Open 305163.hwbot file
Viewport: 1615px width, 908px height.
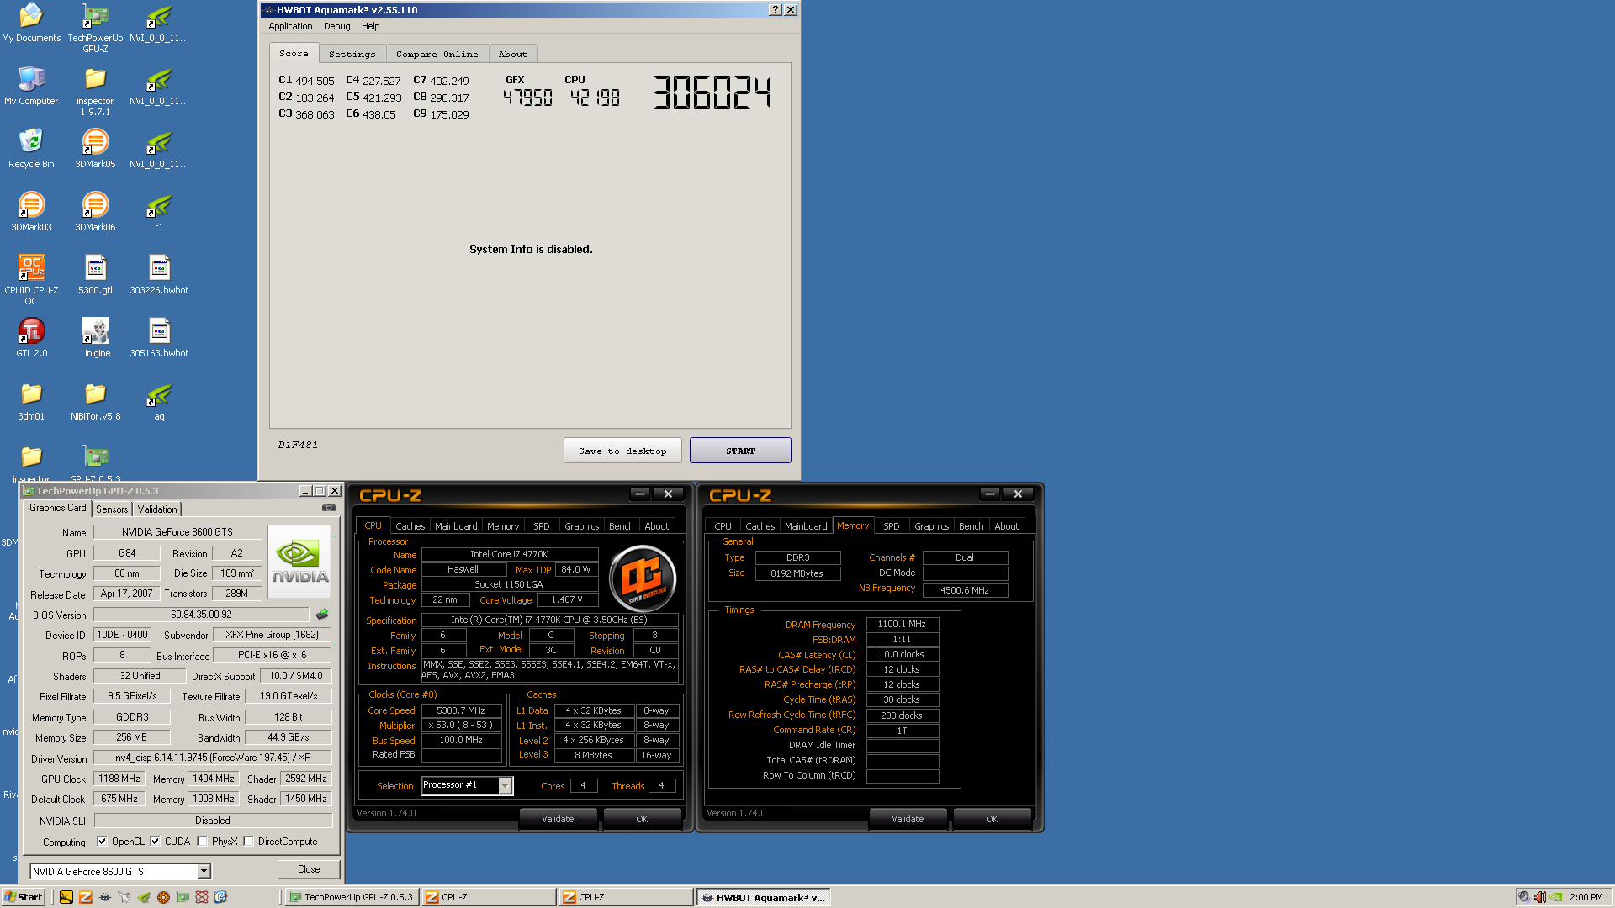(159, 338)
